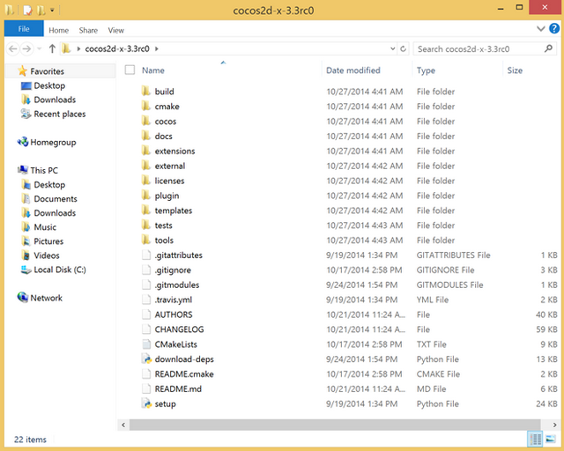
Task: Expand the ribbon with the chevron
Action: point(540,29)
